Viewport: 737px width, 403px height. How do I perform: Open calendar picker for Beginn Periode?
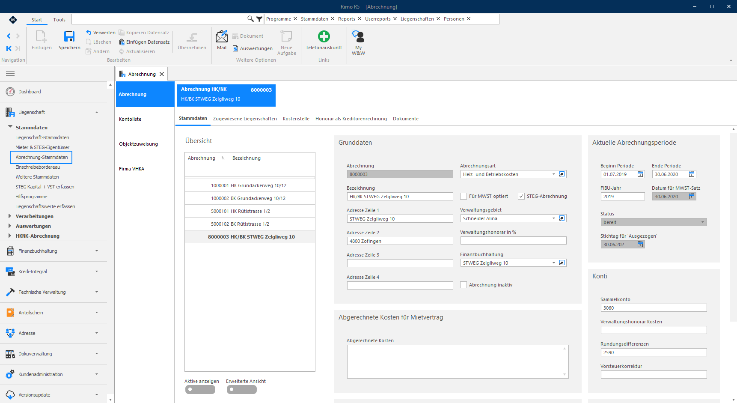[x=640, y=174]
